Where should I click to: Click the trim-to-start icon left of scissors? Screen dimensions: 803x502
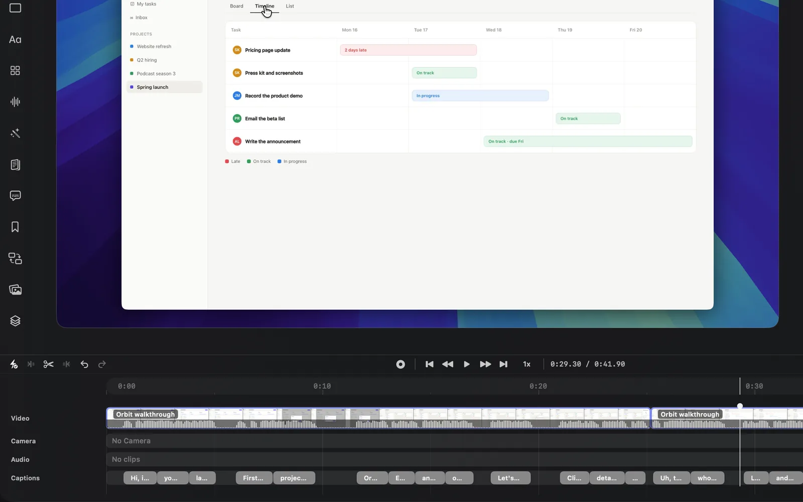tap(31, 364)
